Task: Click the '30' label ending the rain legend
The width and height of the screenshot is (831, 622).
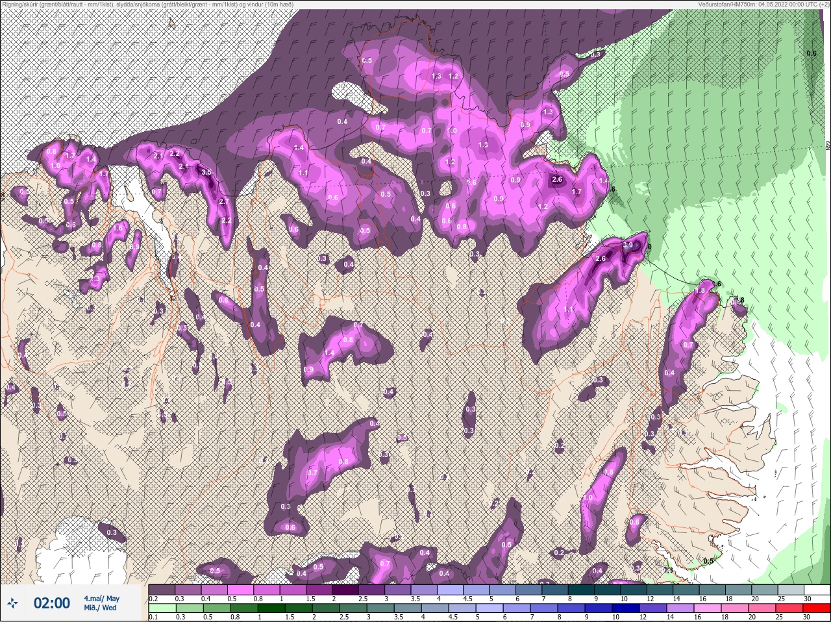Action: coord(807,617)
